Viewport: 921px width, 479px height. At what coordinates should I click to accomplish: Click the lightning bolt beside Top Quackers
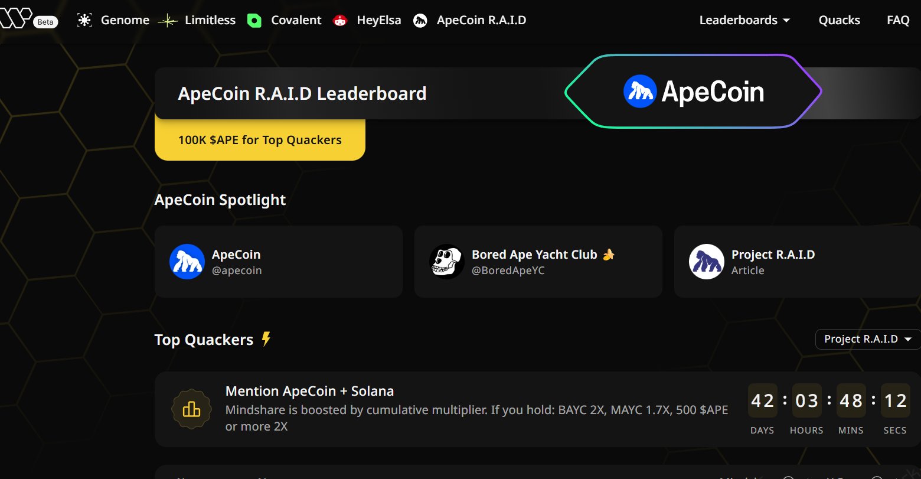(x=266, y=339)
